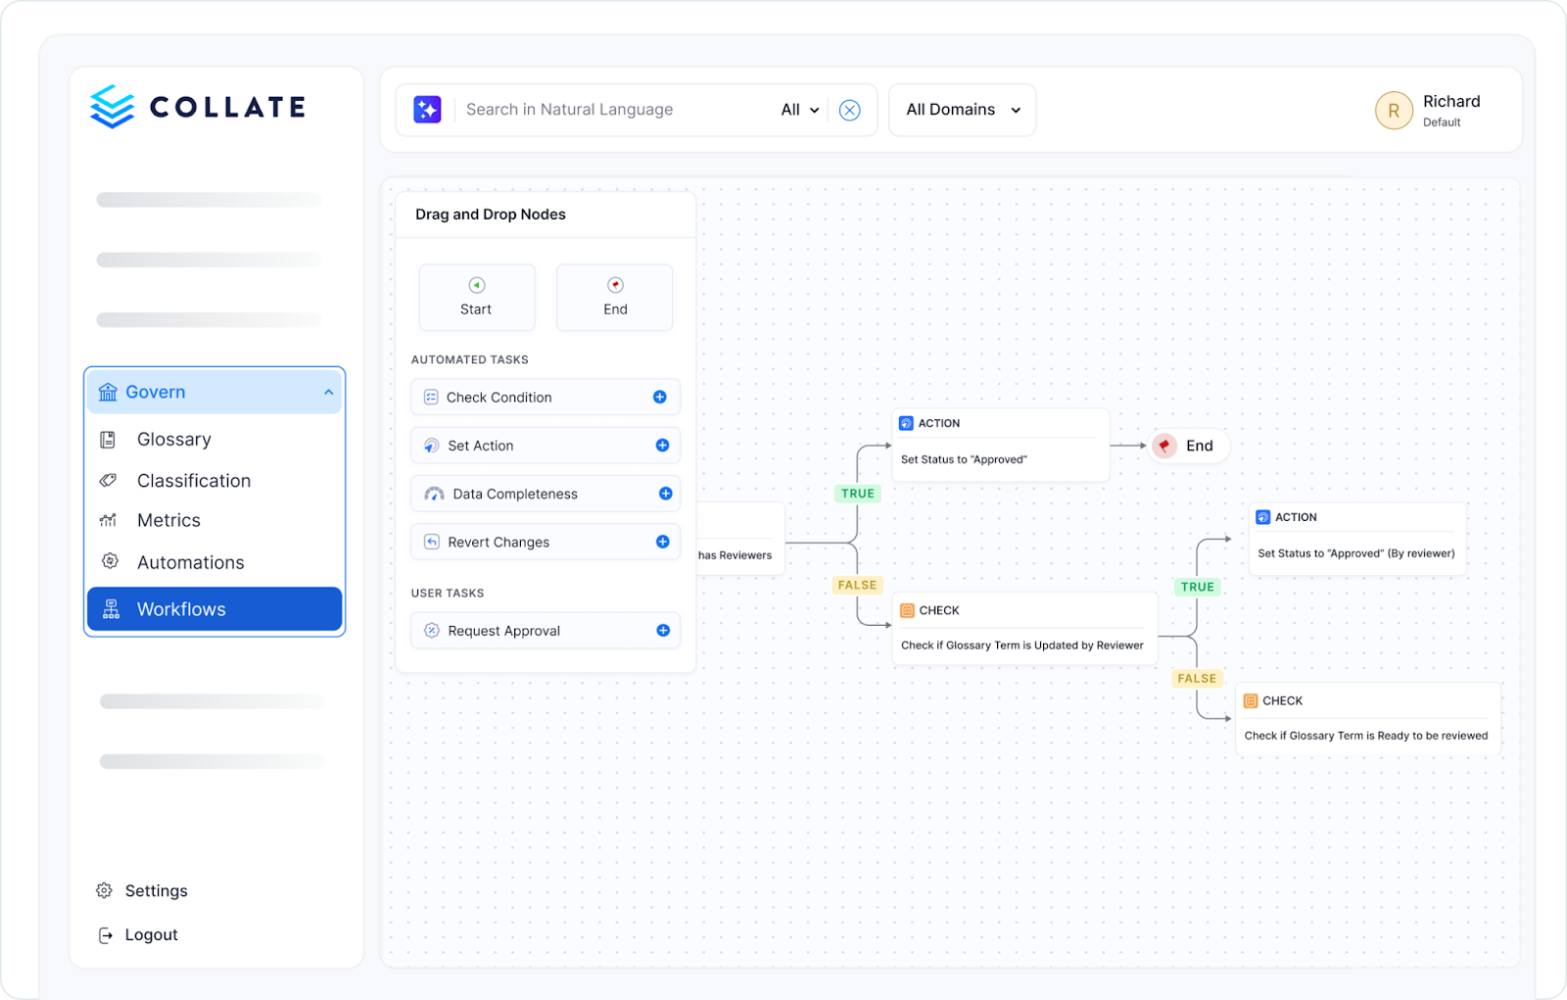
Task: Click orange CHECK icon on Ready to be reviewed node
Action: pyautogui.click(x=1251, y=700)
